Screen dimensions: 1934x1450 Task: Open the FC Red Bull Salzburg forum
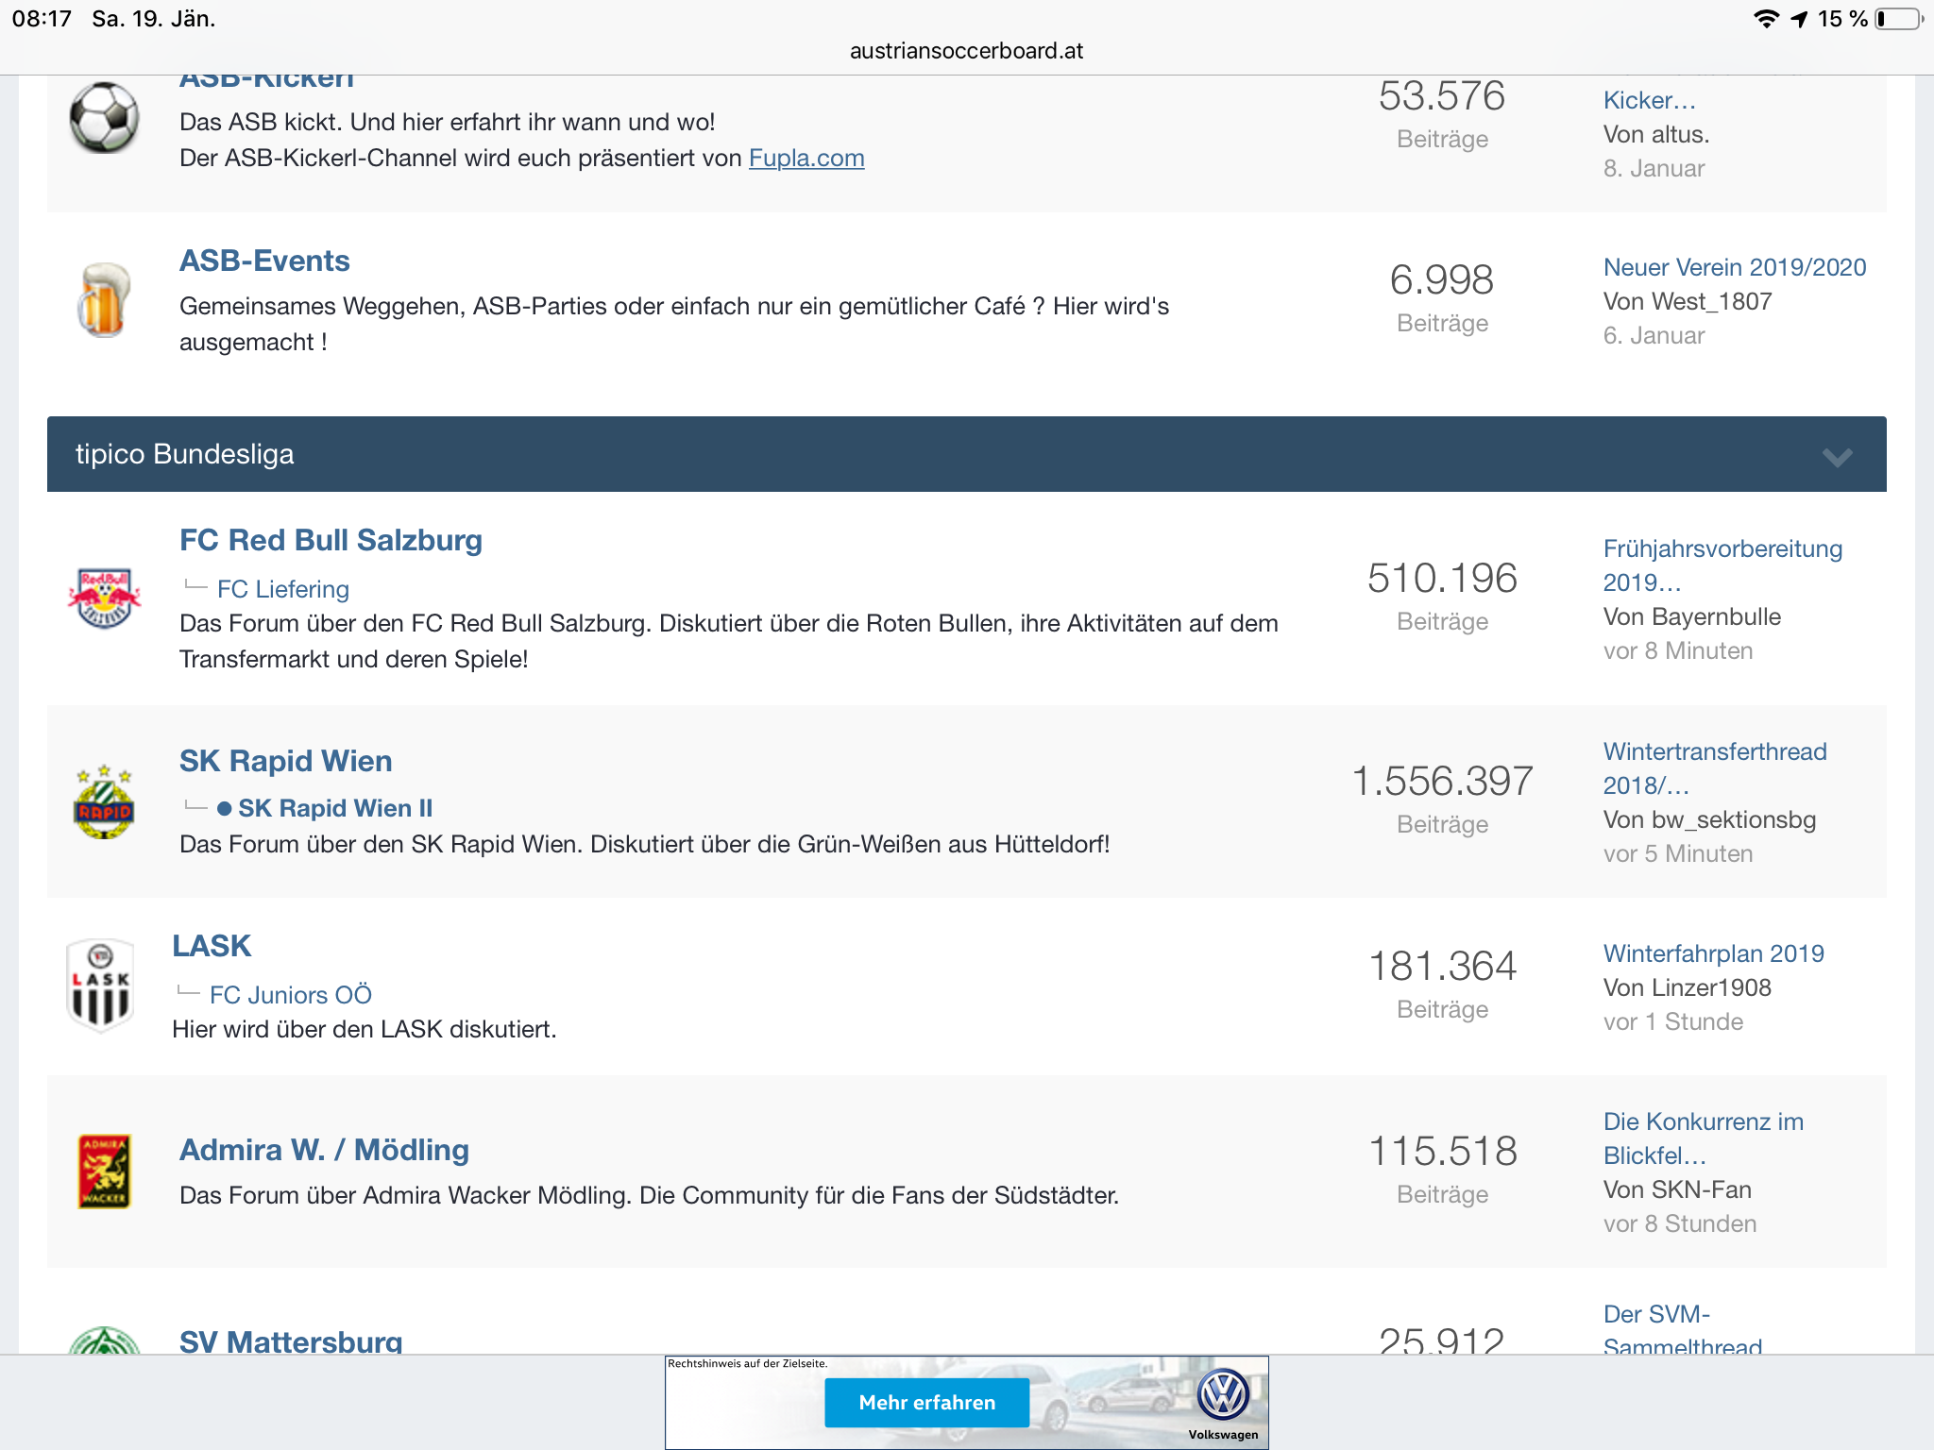(x=331, y=540)
